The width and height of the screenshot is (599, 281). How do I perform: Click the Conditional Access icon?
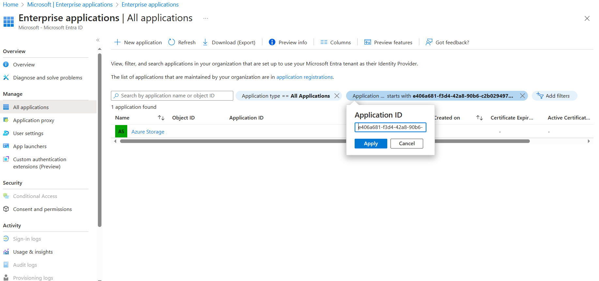[x=6, y=196]
